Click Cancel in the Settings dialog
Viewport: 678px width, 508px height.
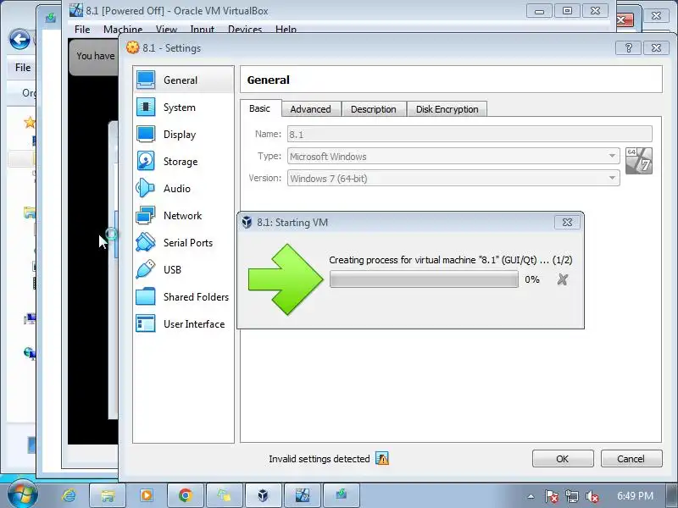point(631,458)
